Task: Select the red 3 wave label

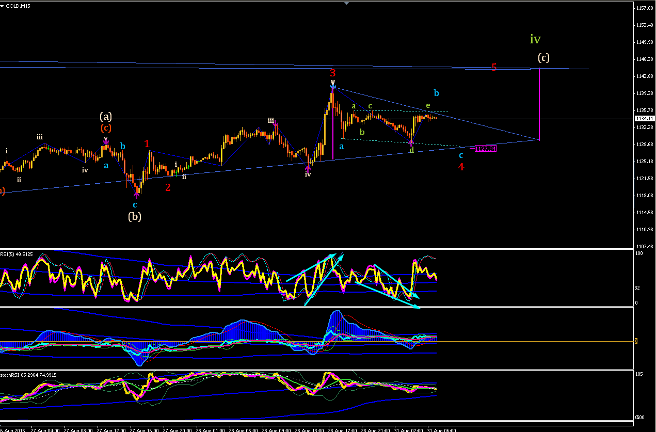Action: 333,73
